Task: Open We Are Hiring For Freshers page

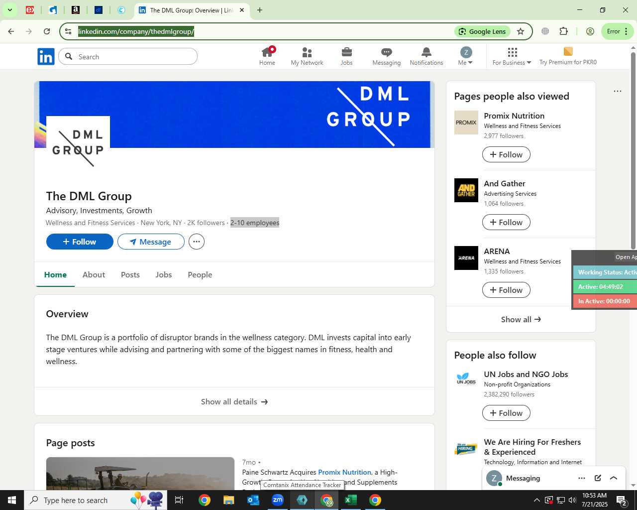Action: (532, 447)
